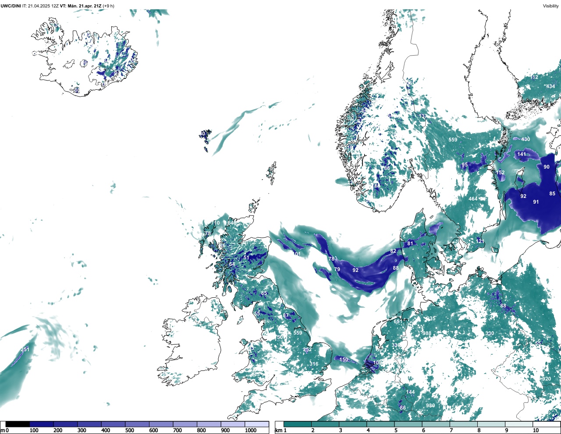
Task: Click the '430' value near the Gulf of Finland
Action: [525, 139]
